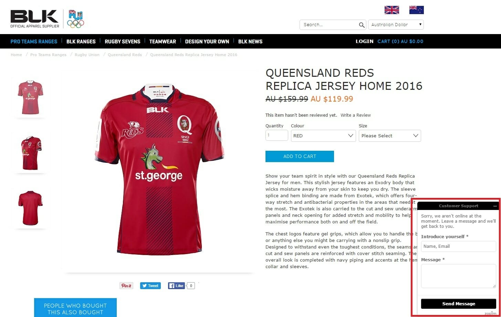Click the Facebook Like button
Screen dimensions: 501x317
pyautogui.click(x=176, y=286)
